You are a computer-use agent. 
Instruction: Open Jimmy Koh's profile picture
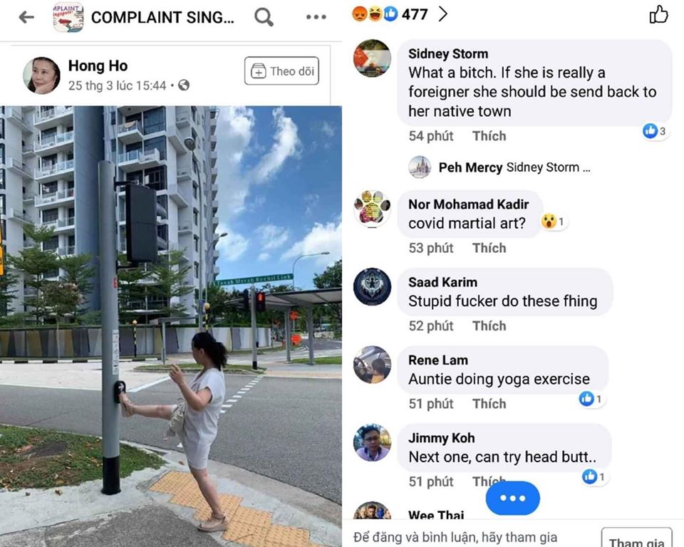pos(372,442)
